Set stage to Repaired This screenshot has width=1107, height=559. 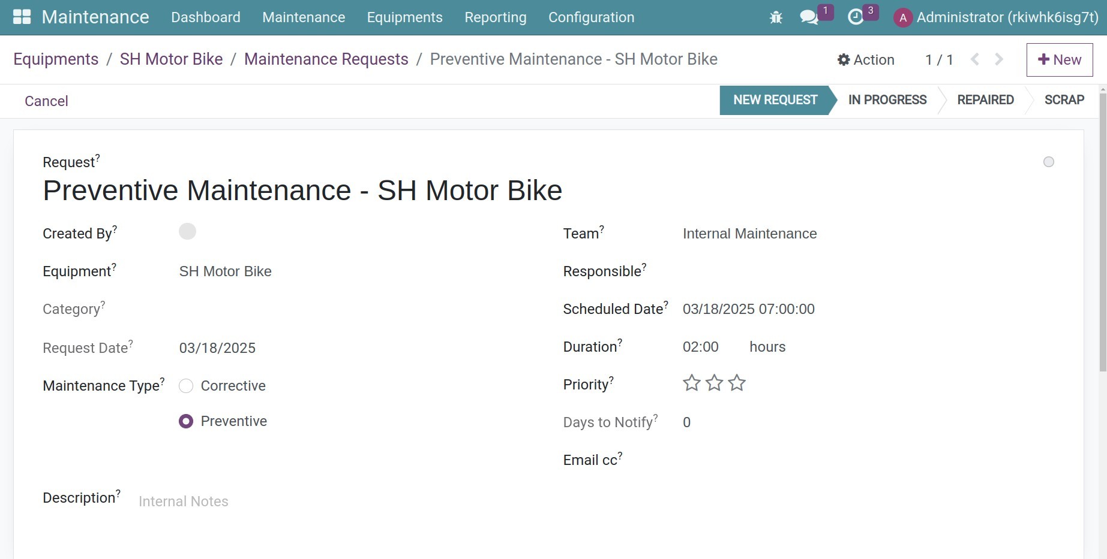coord(985,100)
